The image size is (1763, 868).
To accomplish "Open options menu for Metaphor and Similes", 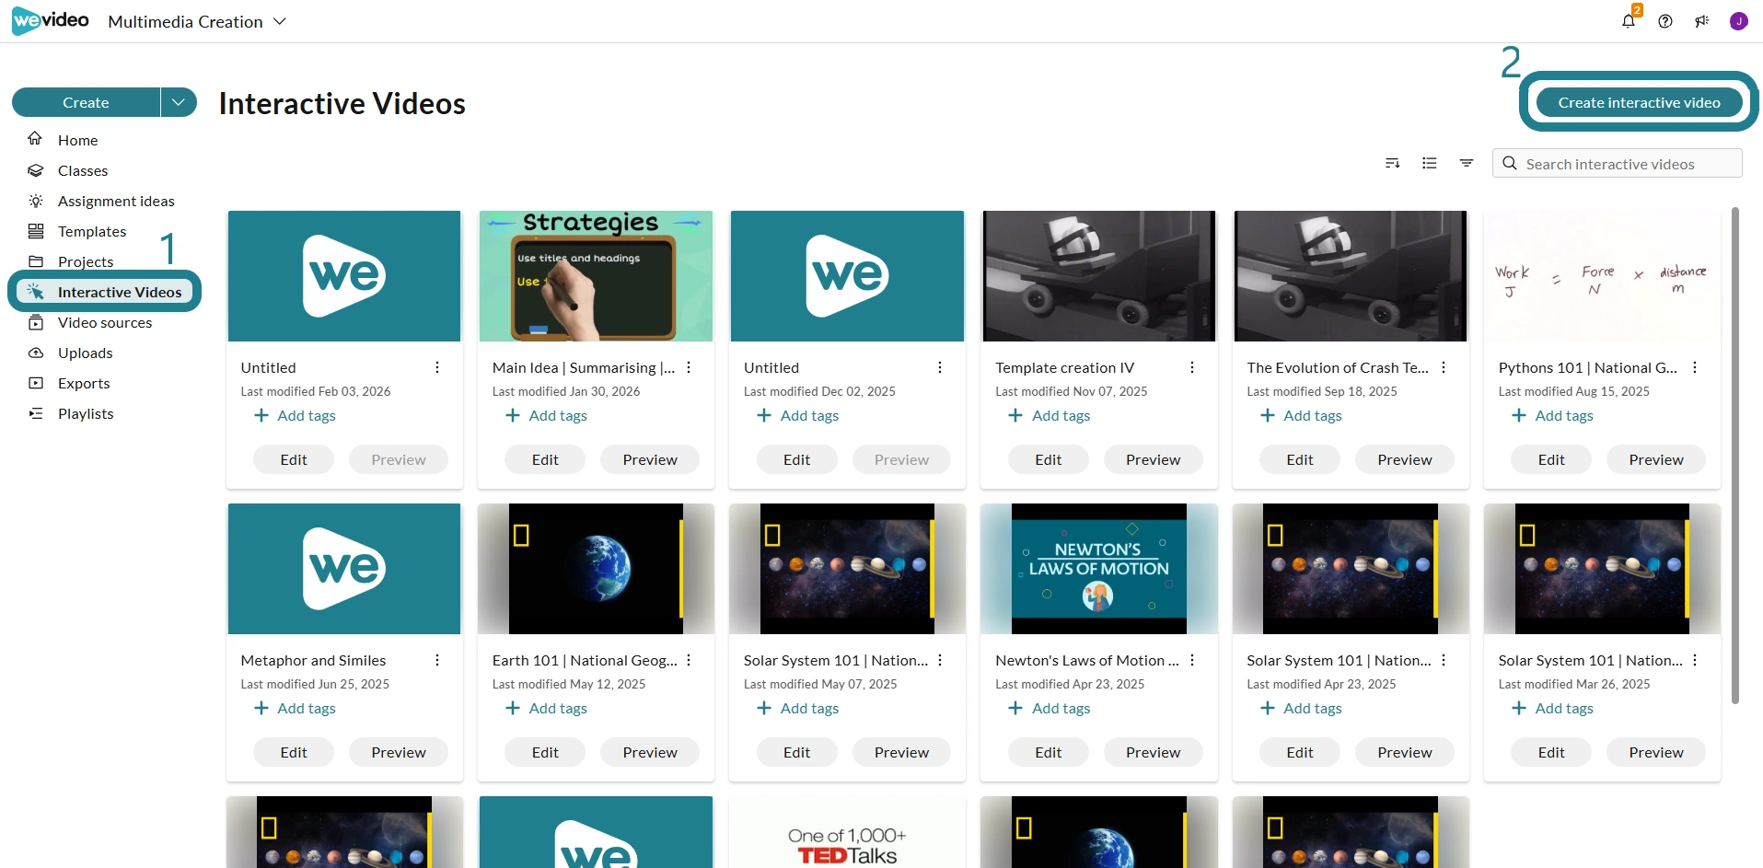I will tap(437, 660).
